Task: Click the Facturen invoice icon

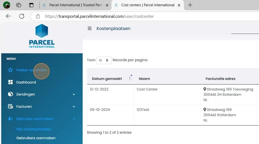Action: (11, 106)
